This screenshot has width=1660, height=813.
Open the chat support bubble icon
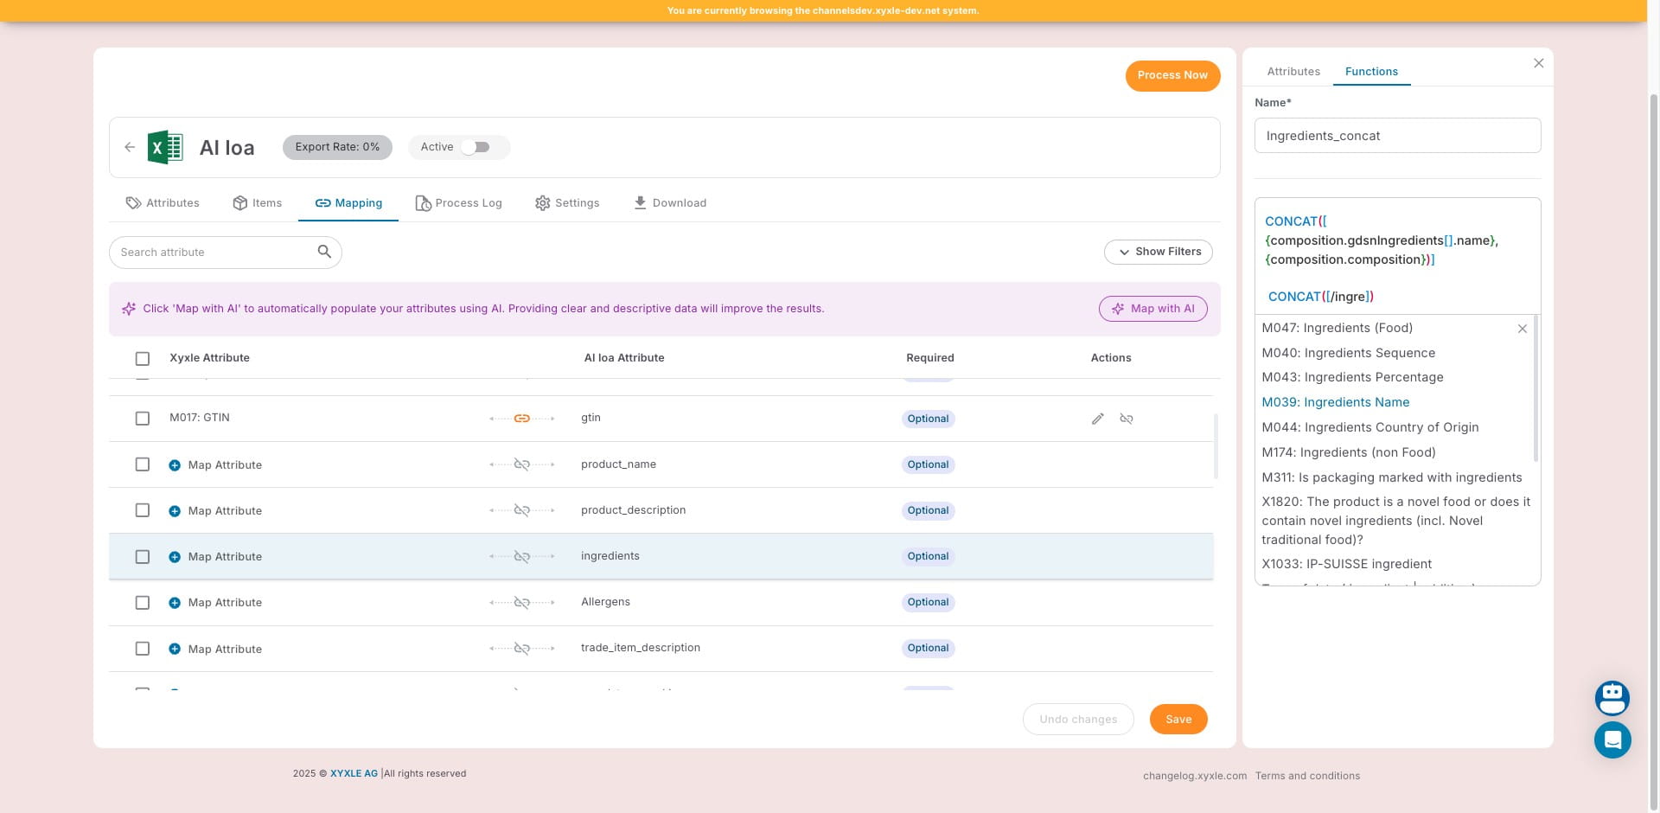[1612, 740]
